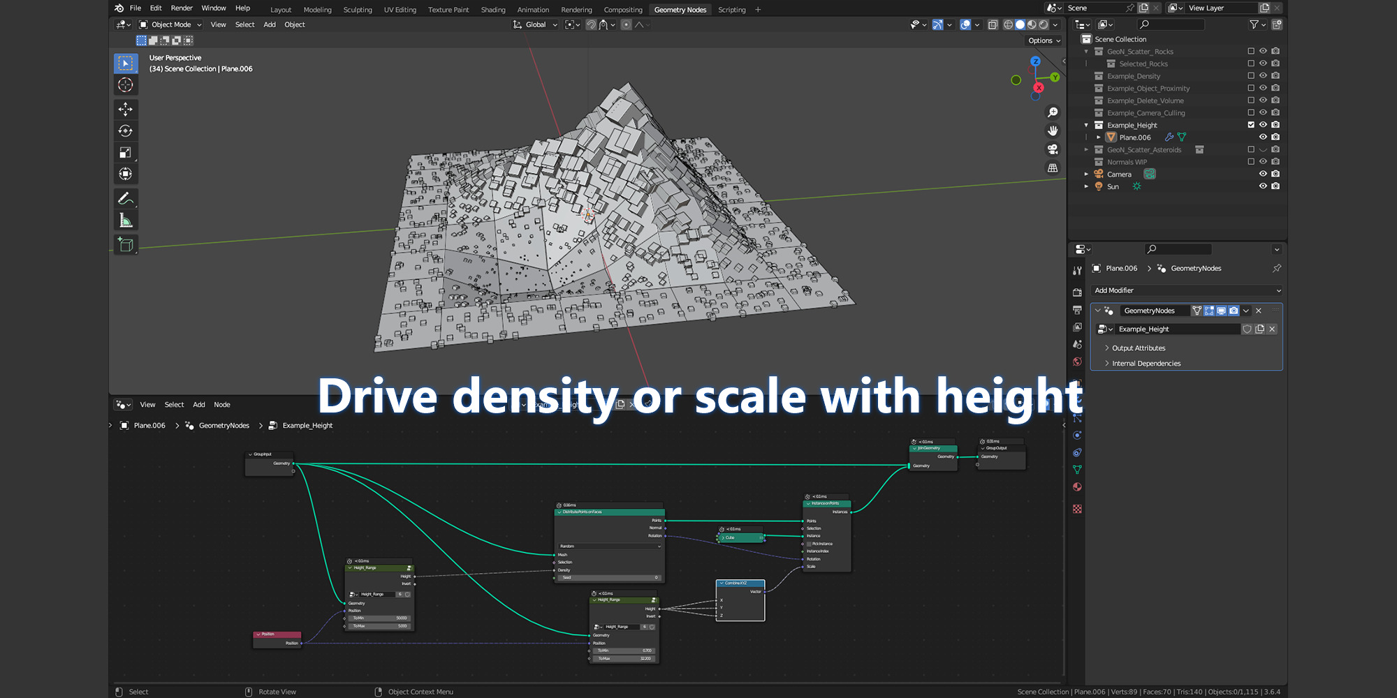Open the Add Modifier dropdown
The image size is (1397, 698).
click(1187, 290)
